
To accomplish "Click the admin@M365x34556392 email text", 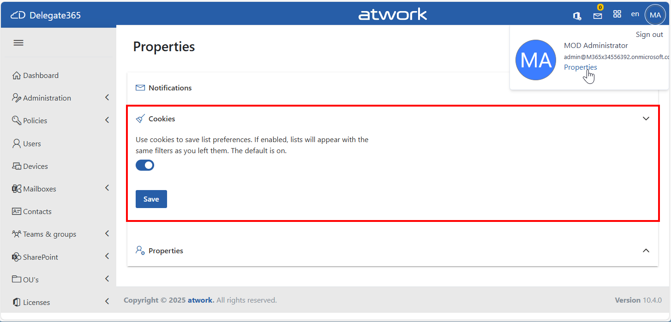I will [616, 57].
